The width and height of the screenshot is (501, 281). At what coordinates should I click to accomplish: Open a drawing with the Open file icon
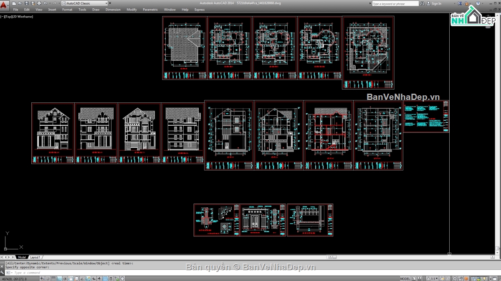pos(20,3)
